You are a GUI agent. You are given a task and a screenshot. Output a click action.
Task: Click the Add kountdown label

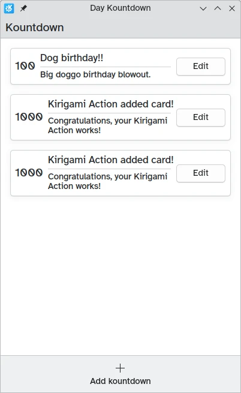point(120,381)
